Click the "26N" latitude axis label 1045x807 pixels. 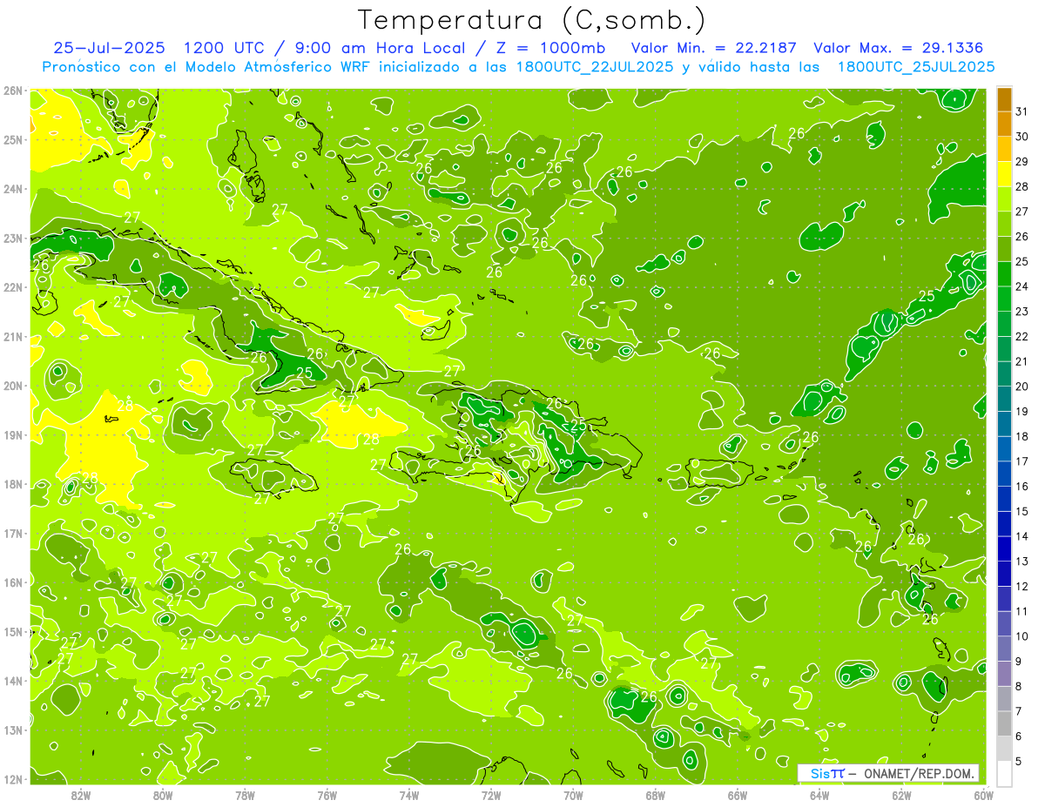(x=12, y=91)
